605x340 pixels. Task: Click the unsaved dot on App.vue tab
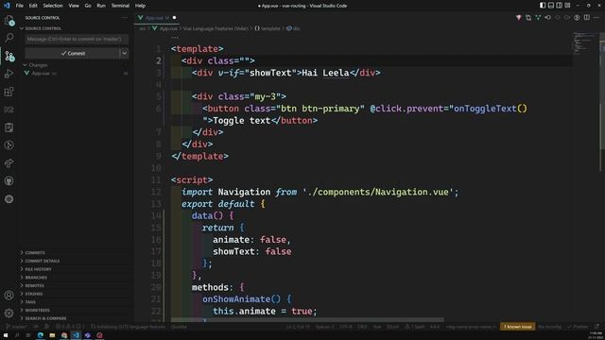(174, 18)
